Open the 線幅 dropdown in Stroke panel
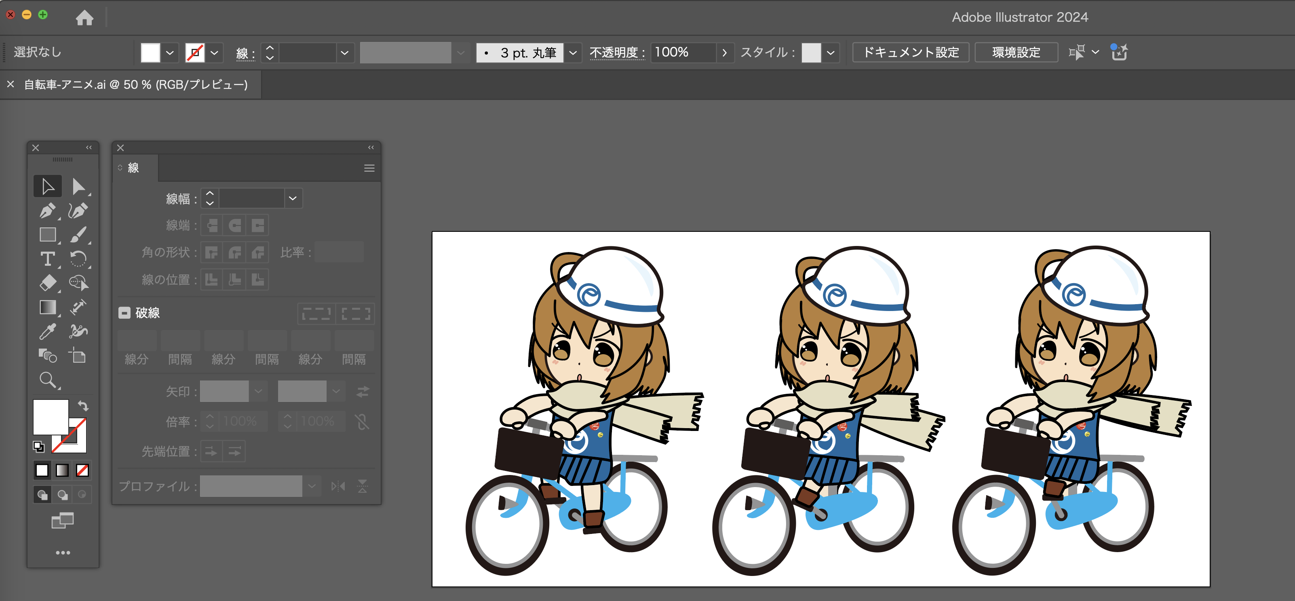Screen dimensions: 1295x601 pos(293,198)
